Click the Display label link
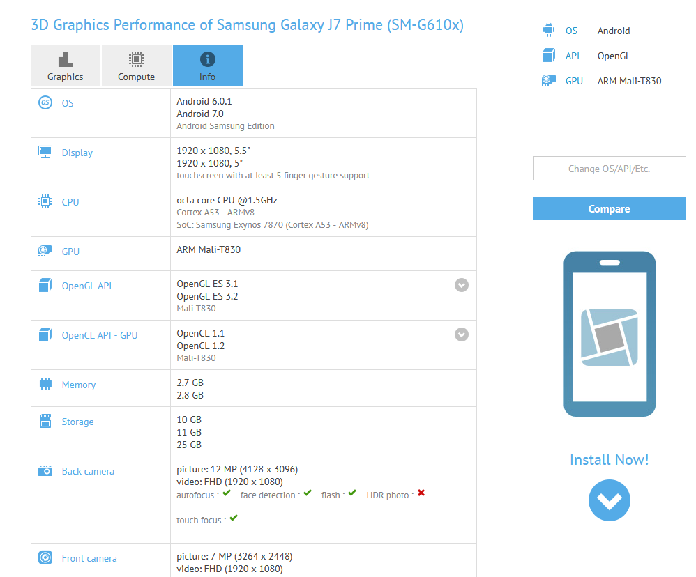 [77, 153]
